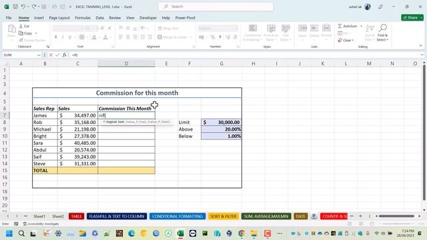Click the add new sheet plus button
Viewport: 427px width, 240px height.
pos(360,216)
